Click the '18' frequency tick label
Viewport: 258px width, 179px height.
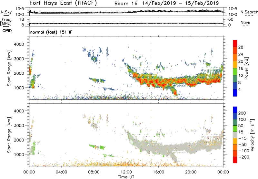[x=22, y=19]
